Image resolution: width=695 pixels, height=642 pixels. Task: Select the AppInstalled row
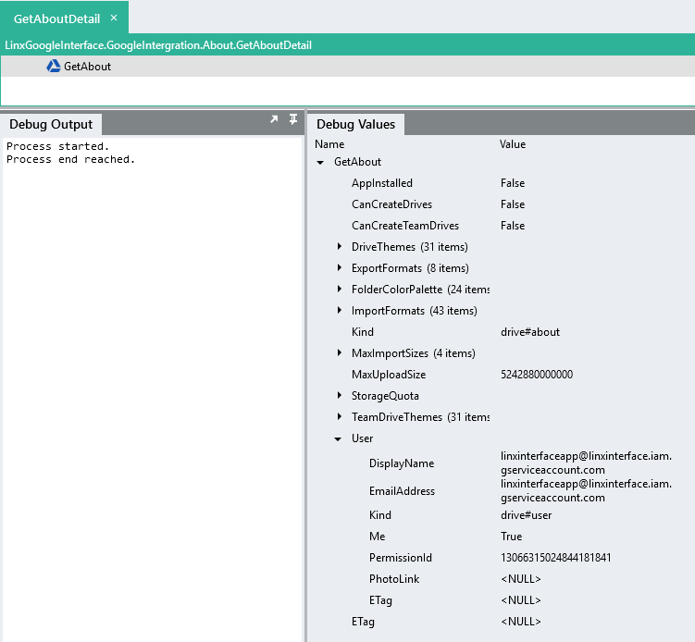click(x=501, y=183)
